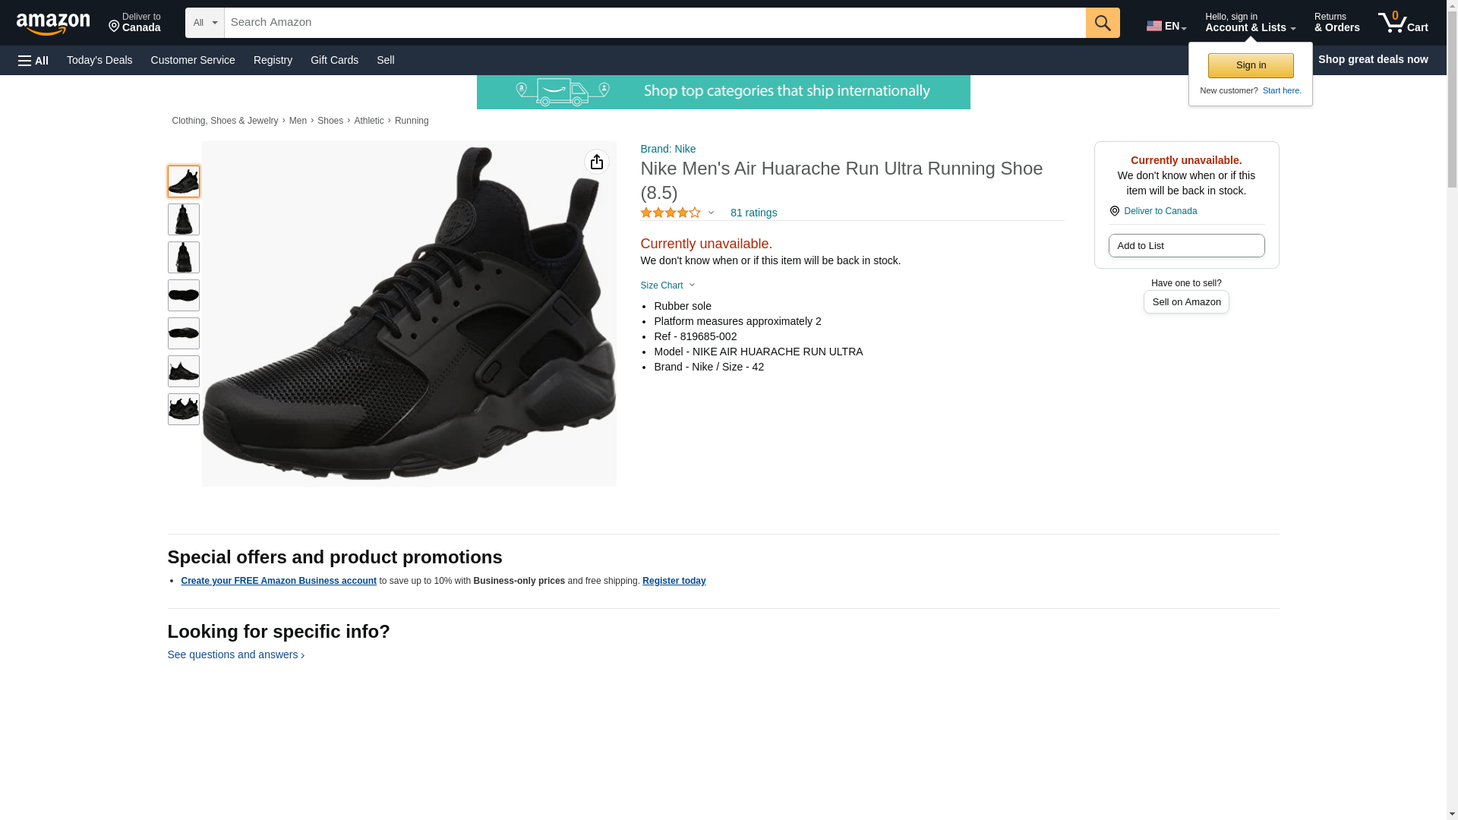Viewport: 1458px width, 820px height.
Task: Open the shopping cart
Action: tap(1403, 23)
